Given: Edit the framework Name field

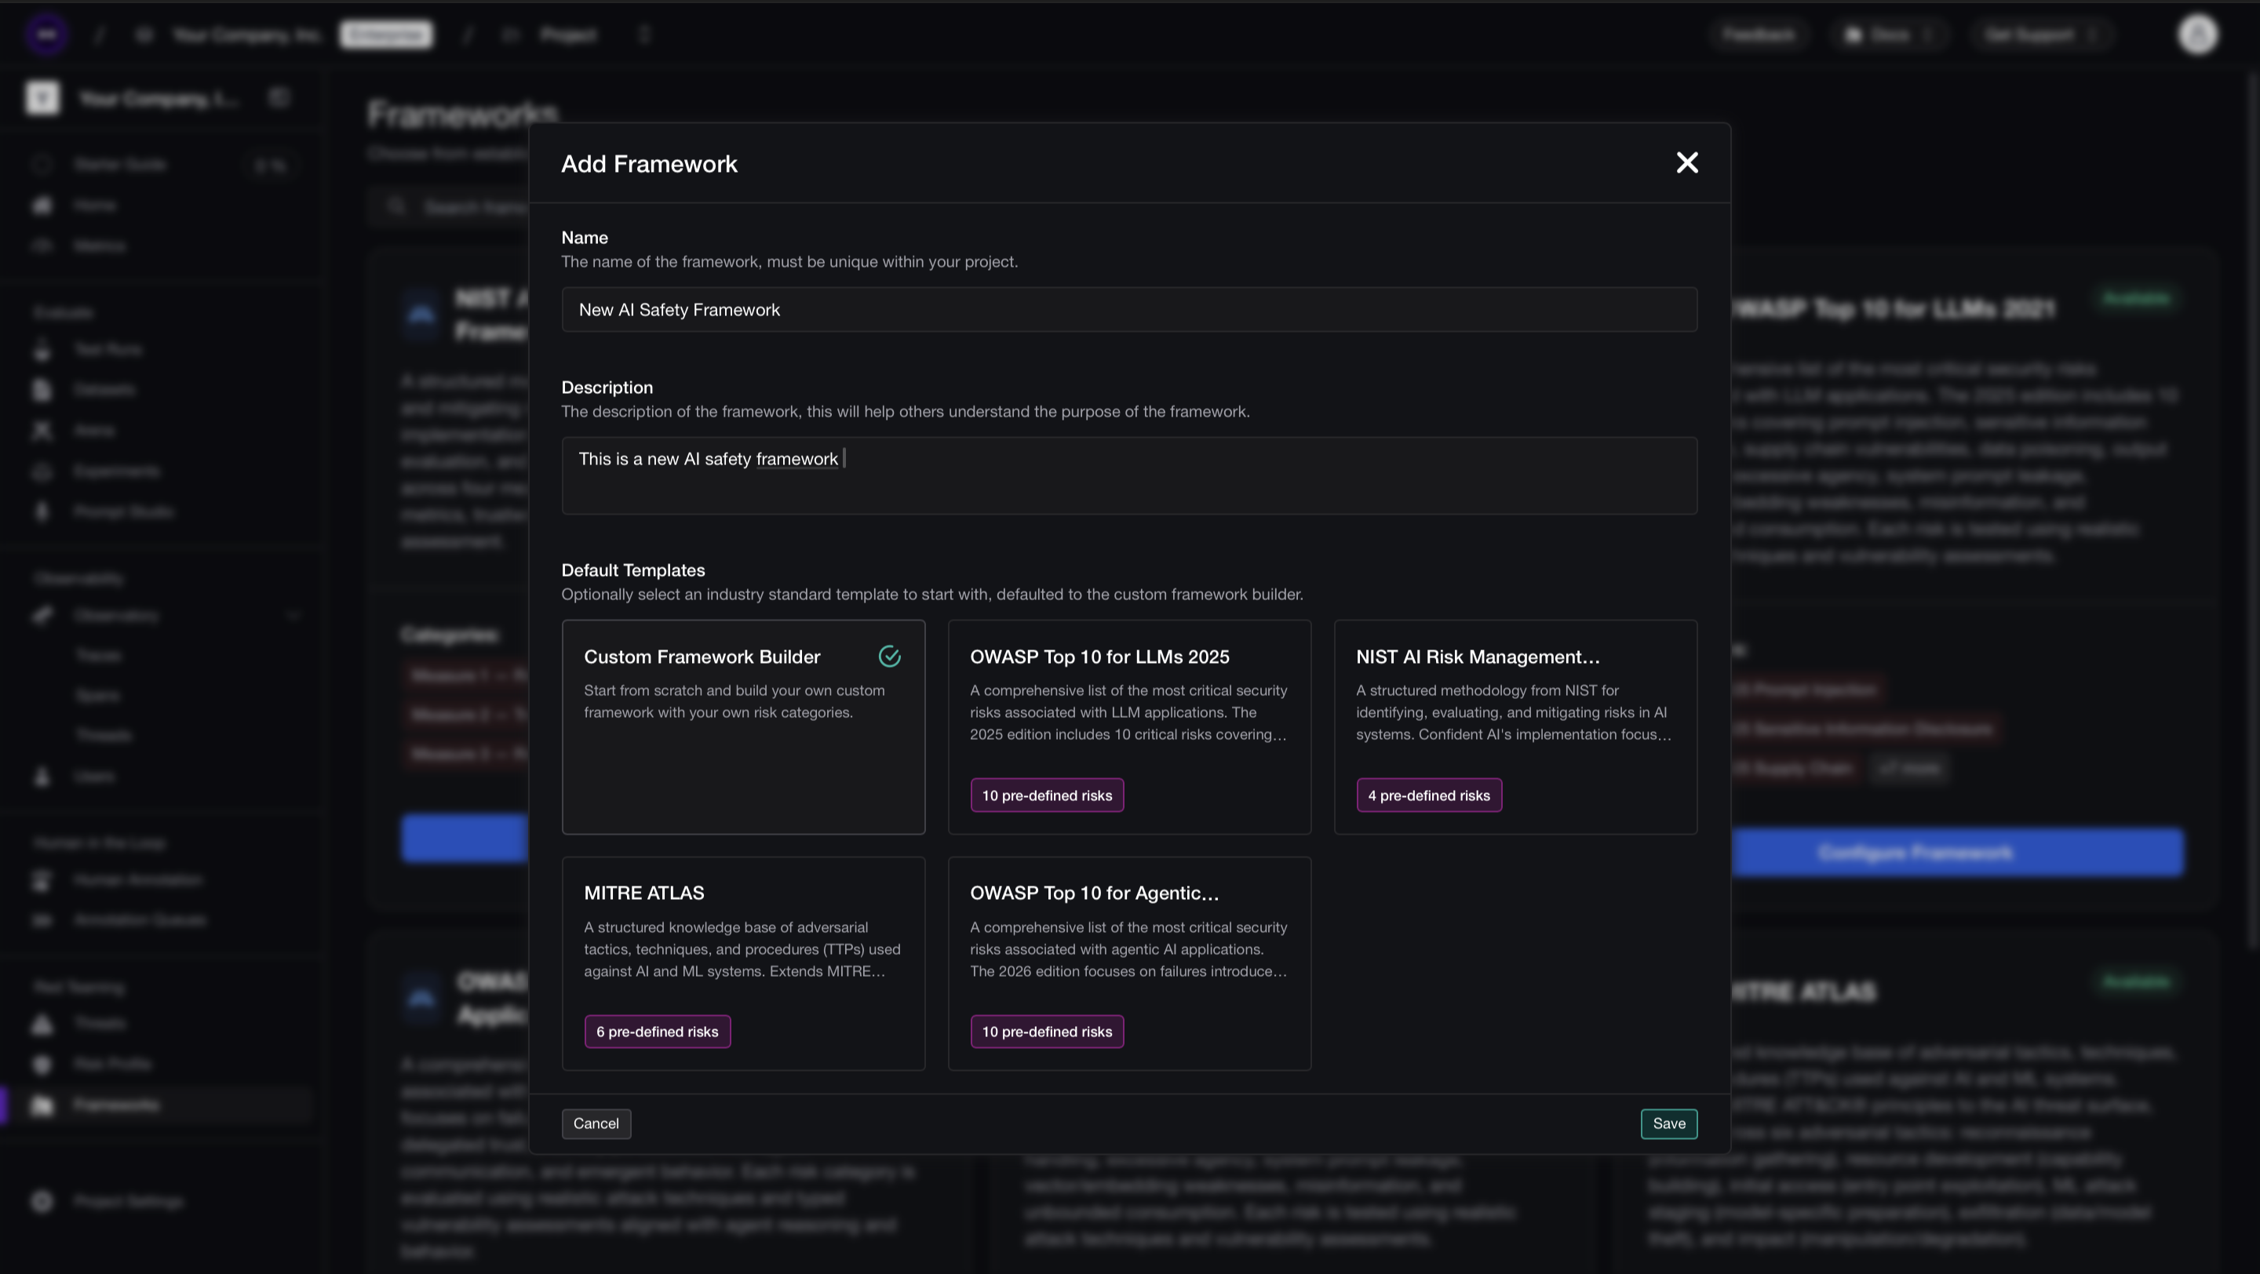Looking at the screenshot, I should point(1129,310).
